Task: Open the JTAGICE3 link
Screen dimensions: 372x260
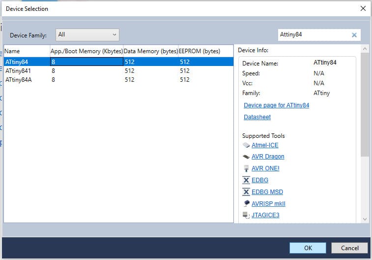Action: tap(265, 215)
